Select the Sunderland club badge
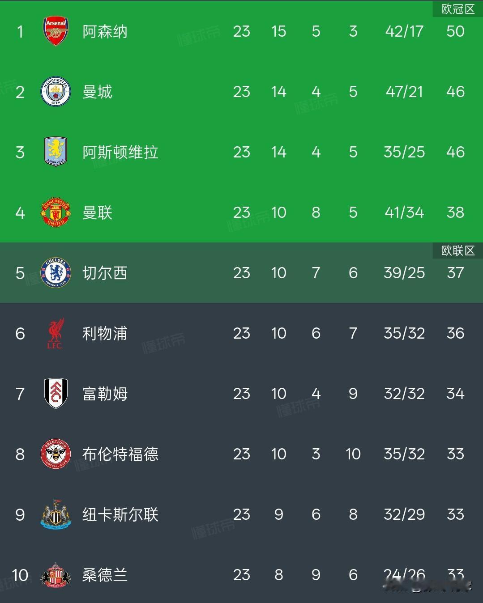 tap(56, 575)
